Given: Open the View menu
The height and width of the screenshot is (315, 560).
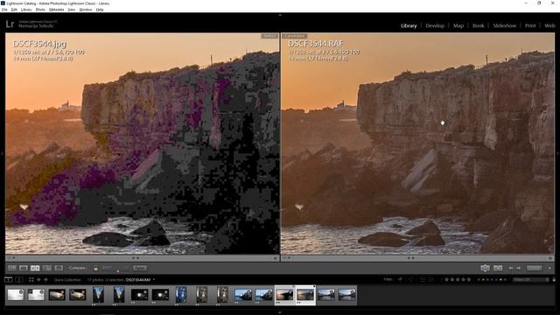Looking at the screenshot, I should [72, 10].
